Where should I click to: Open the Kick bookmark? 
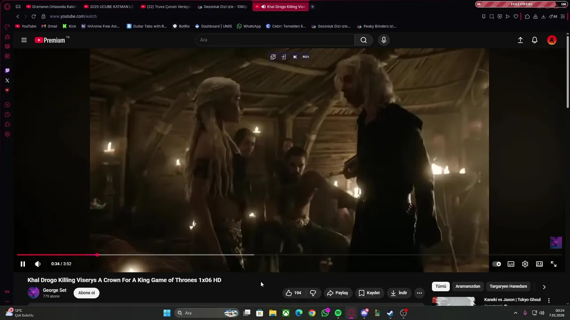coord(69,26)
